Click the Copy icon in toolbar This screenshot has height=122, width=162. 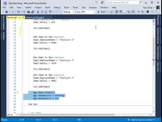coord(42,12)
